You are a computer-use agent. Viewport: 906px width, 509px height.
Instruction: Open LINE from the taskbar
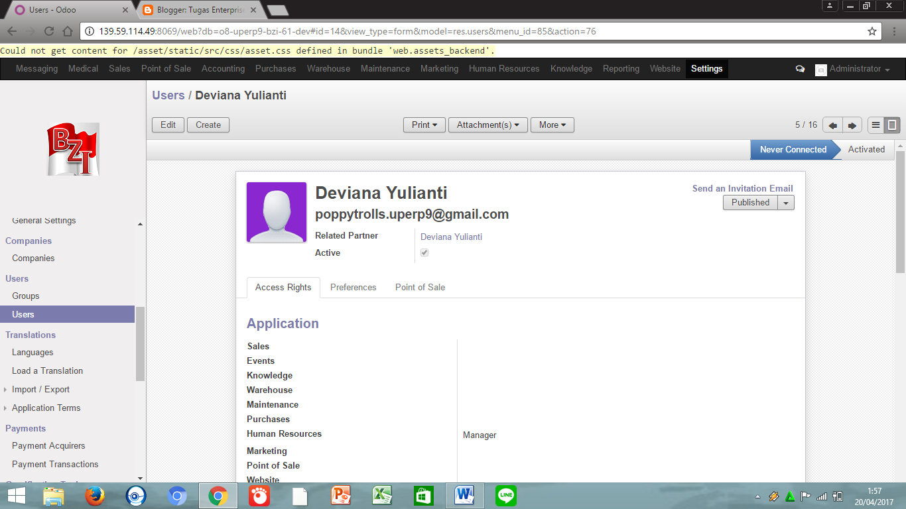pos(506,496)
